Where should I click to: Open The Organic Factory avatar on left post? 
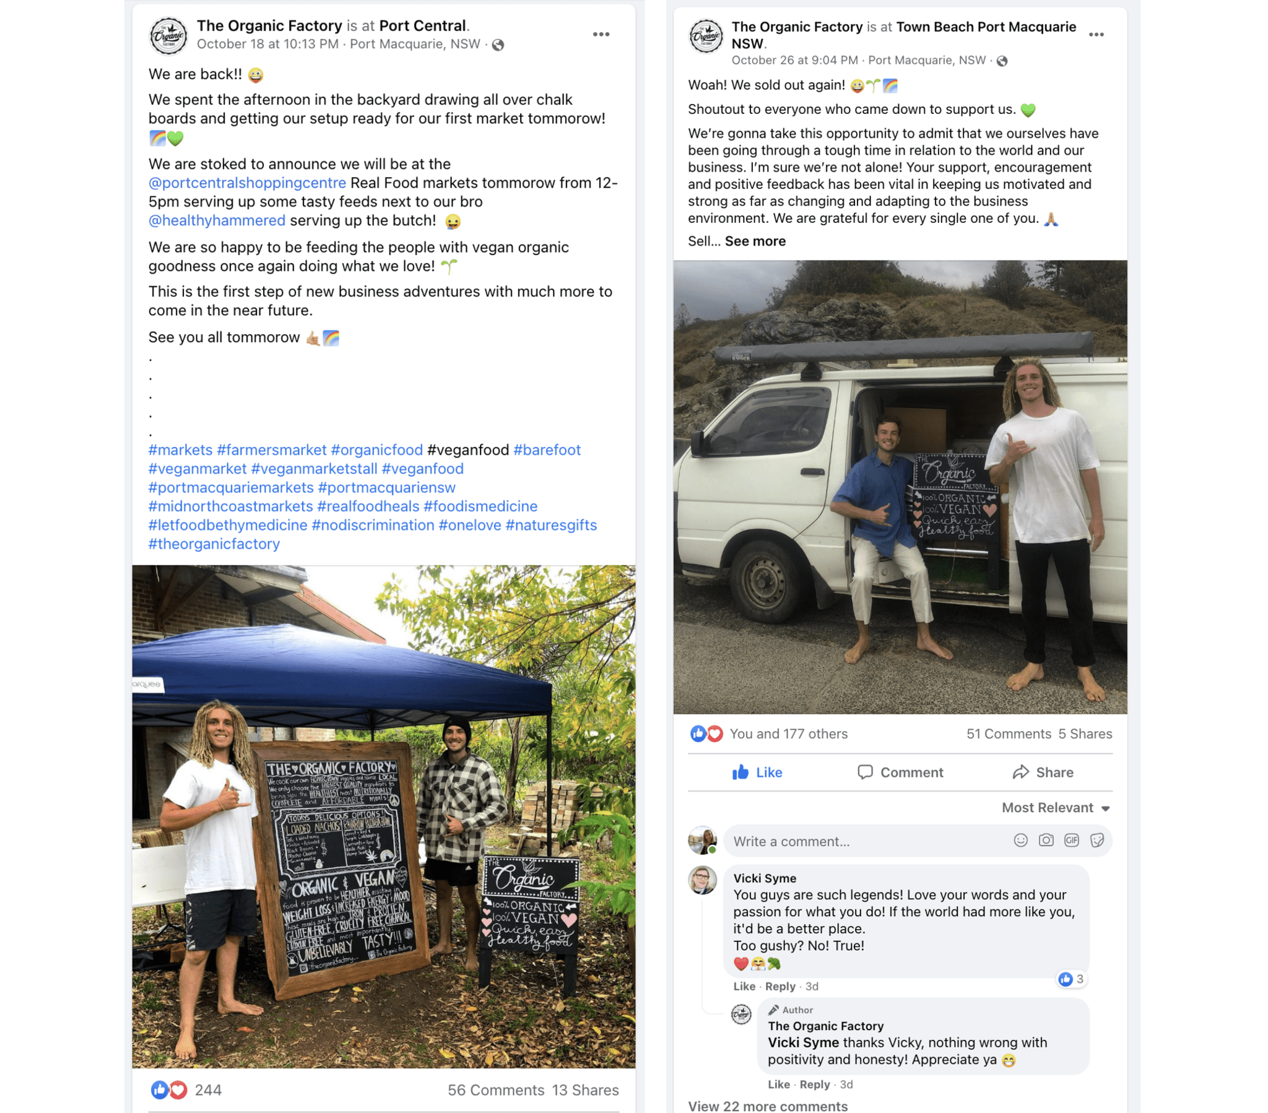[168, 35]
